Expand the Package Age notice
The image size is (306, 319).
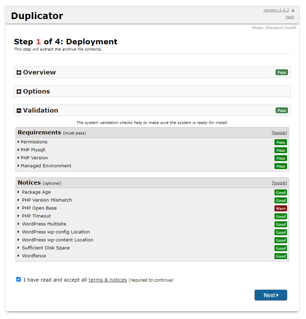pos(34,192)
